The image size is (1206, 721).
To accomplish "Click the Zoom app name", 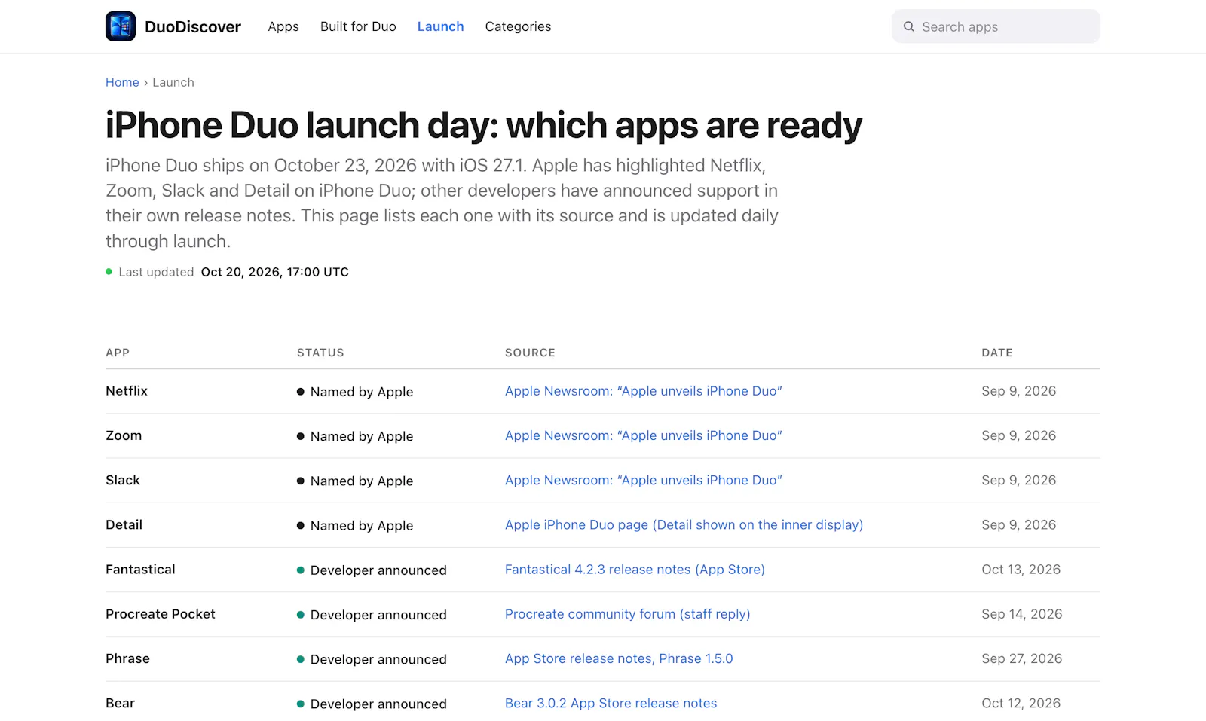I will (x=124, y=435).
